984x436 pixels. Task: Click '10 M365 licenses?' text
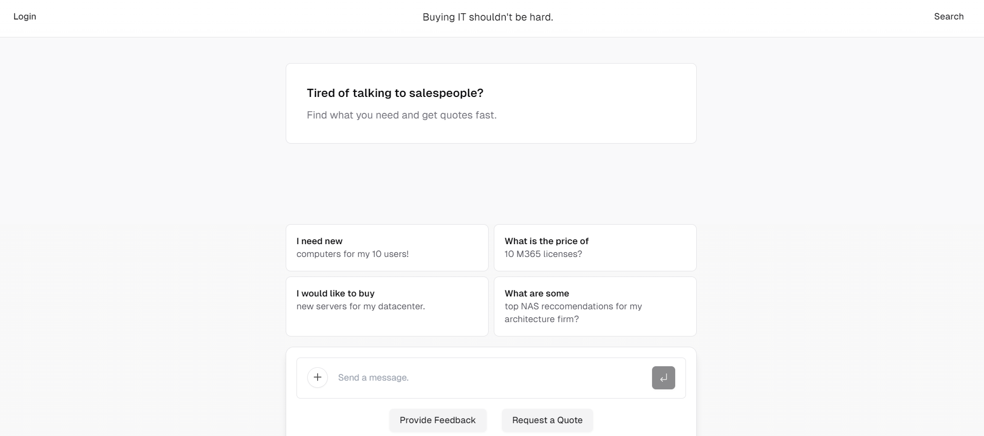click(543, 254)
